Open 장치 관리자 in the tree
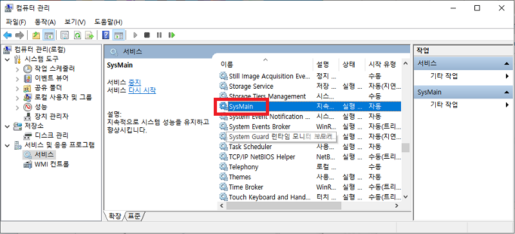 51,116
